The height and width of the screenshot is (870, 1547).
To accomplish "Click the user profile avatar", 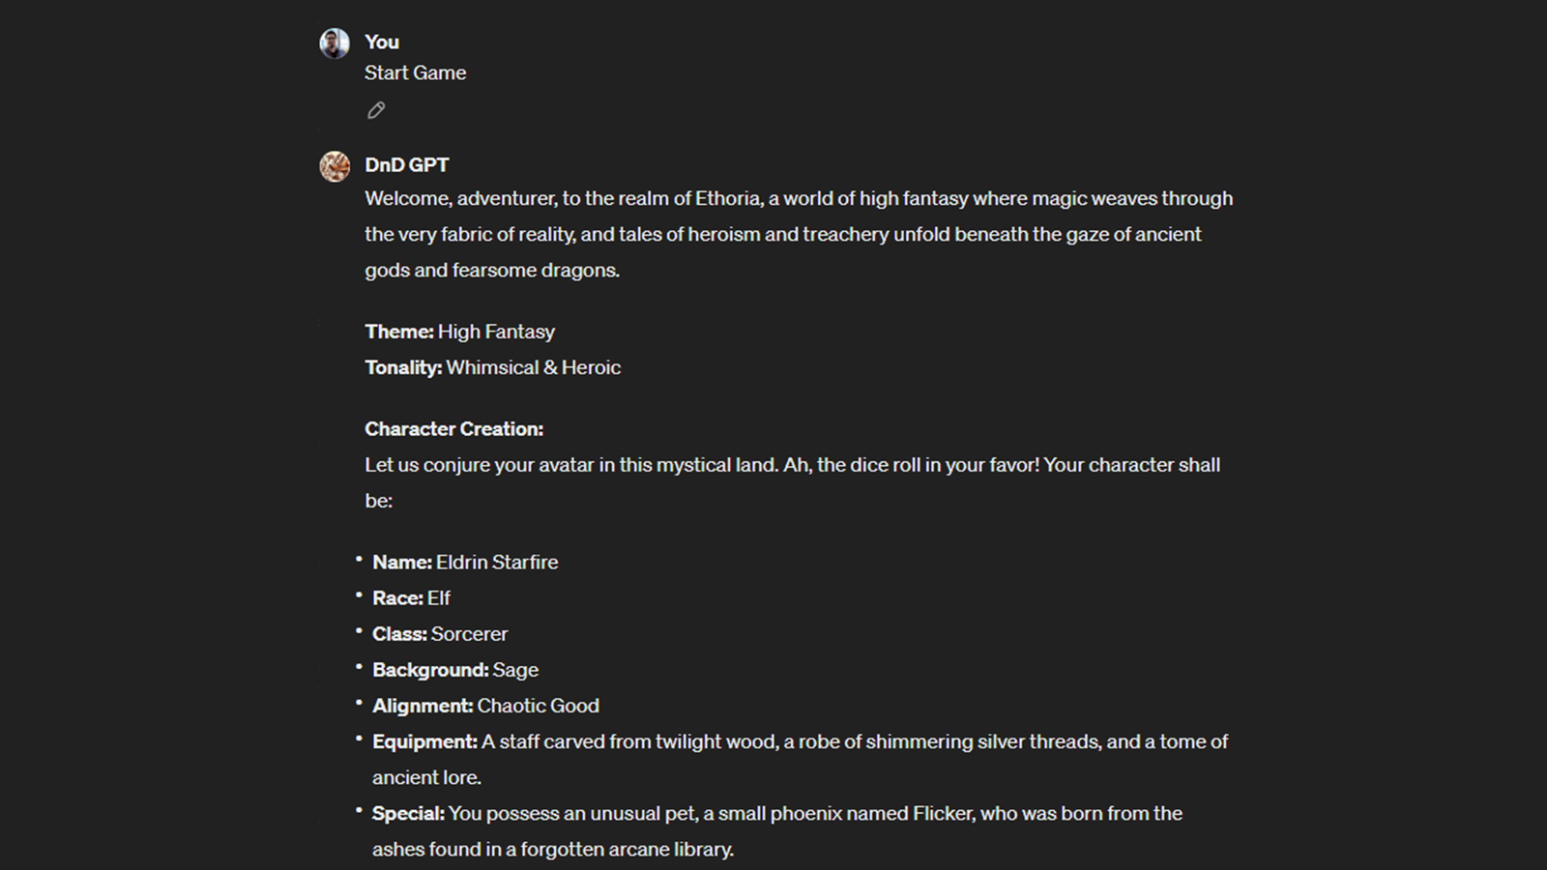I will [x=335, y=43].
